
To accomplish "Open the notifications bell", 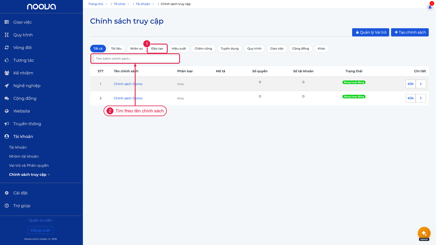I will coord(430,7).
